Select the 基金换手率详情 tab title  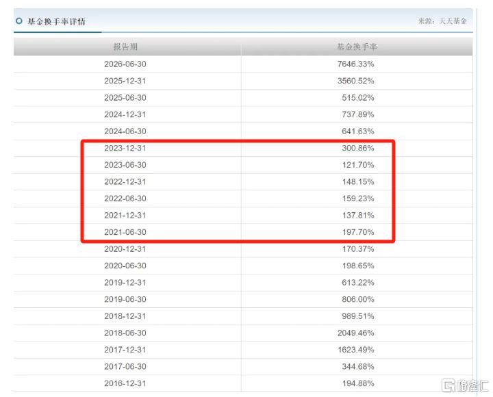(x=56, y=21)
